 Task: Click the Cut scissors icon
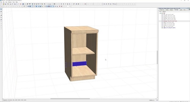coord(15,4)
